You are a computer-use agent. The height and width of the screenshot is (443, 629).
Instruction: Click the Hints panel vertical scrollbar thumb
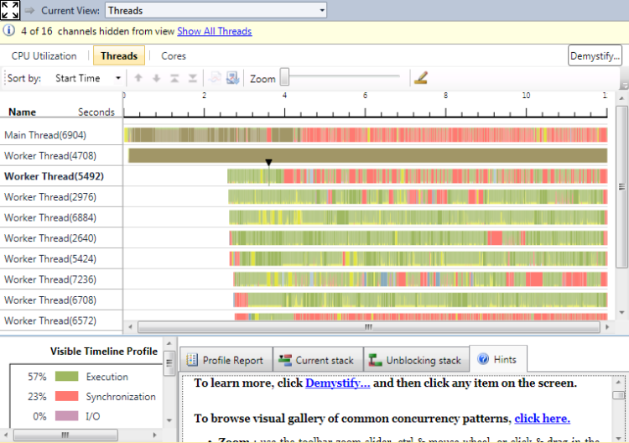click(x=618, y=395)
